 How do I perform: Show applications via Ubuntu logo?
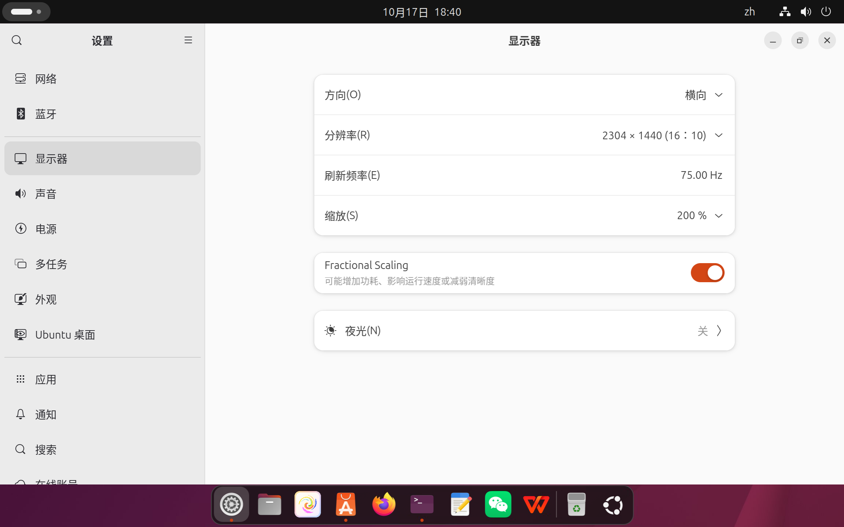point(613,505)
